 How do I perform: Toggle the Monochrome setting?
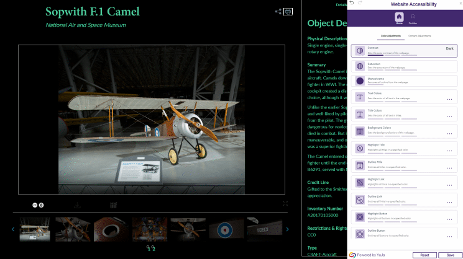pyautogui.click(x=404, y=81)
